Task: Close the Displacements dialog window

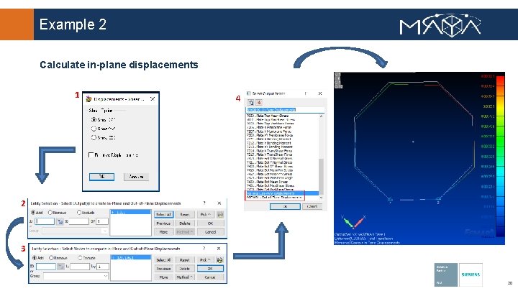Action: tap(153, 98)
